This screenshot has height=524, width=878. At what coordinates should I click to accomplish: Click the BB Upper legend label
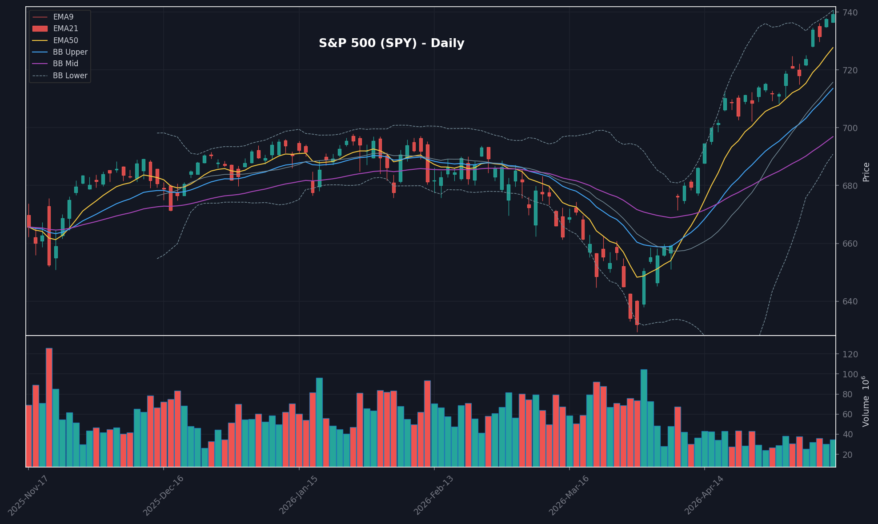70,52
